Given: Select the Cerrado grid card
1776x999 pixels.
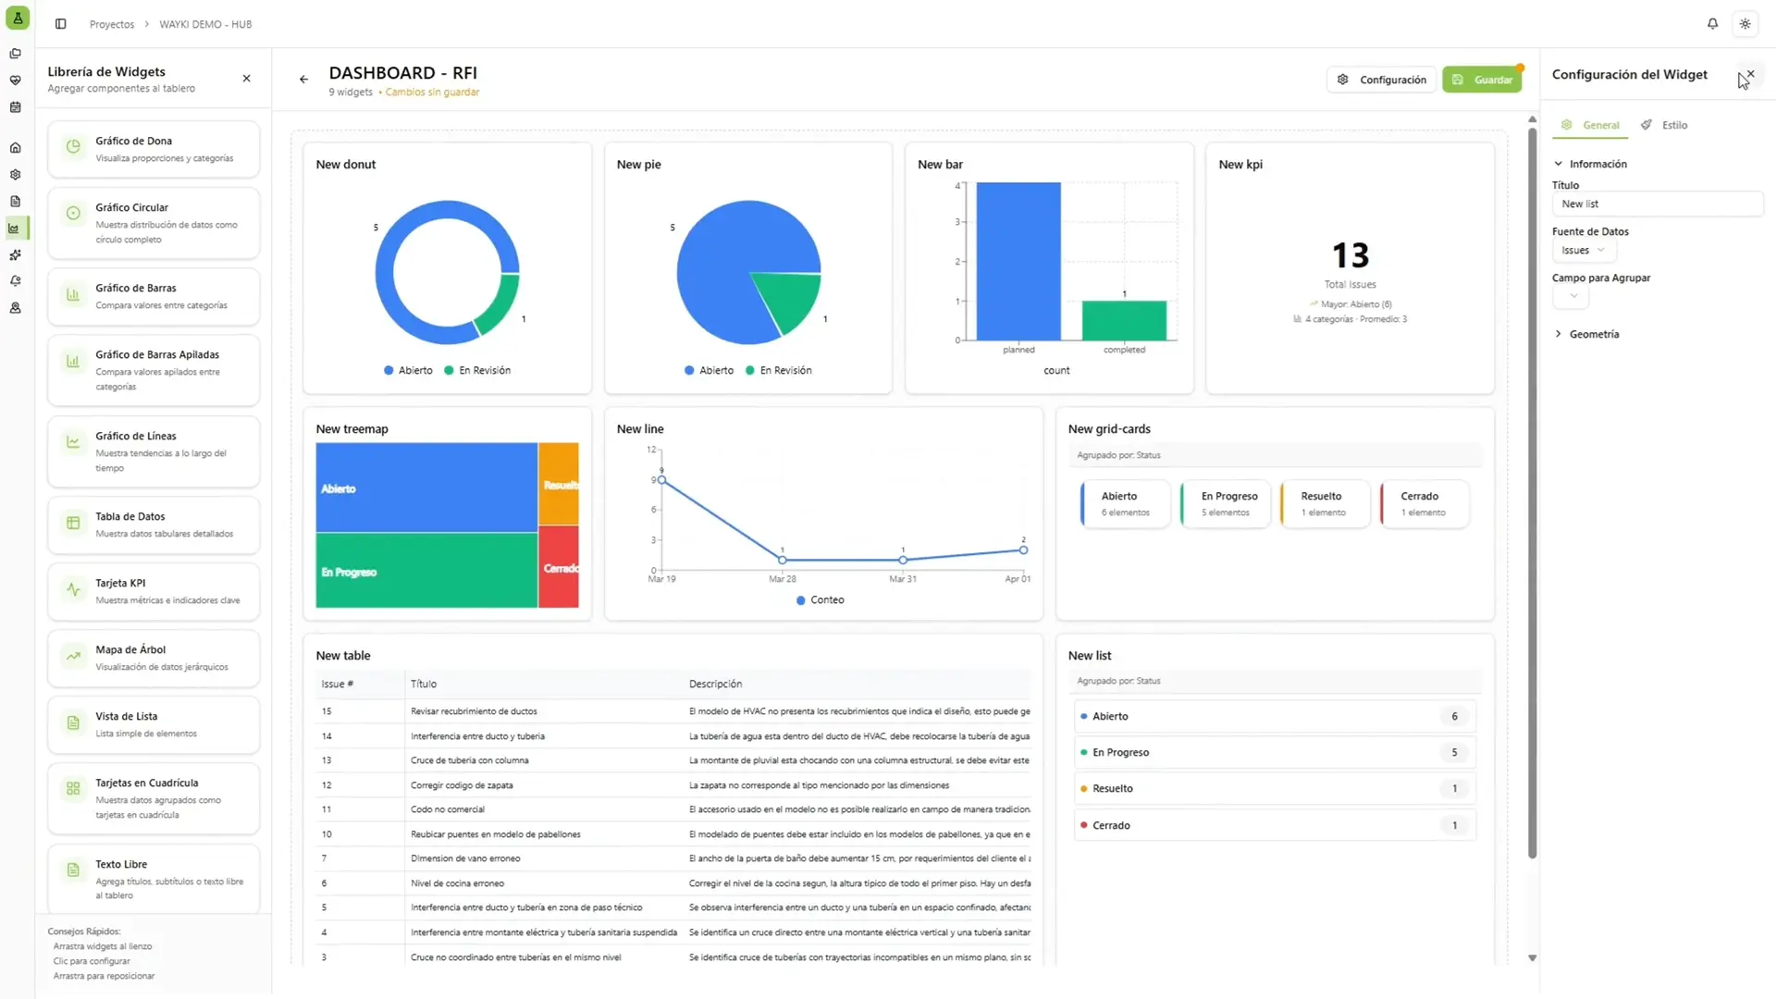Looking at the screenshot, I should click(x=1424, y=503).
